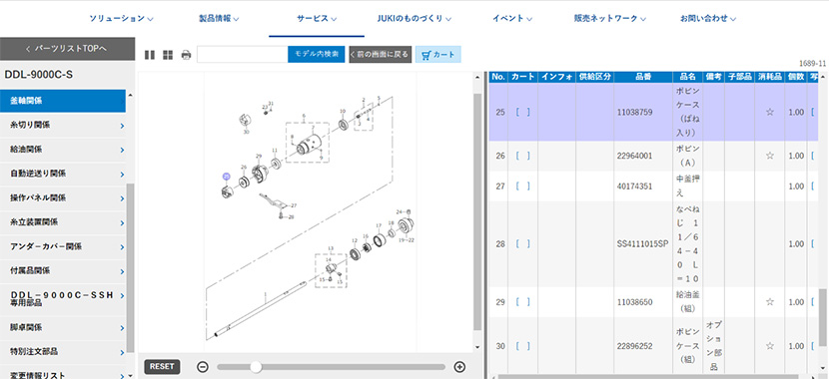Click the モデル内検索 search button
Screen dimensions: 829x379
coord(317,55)
